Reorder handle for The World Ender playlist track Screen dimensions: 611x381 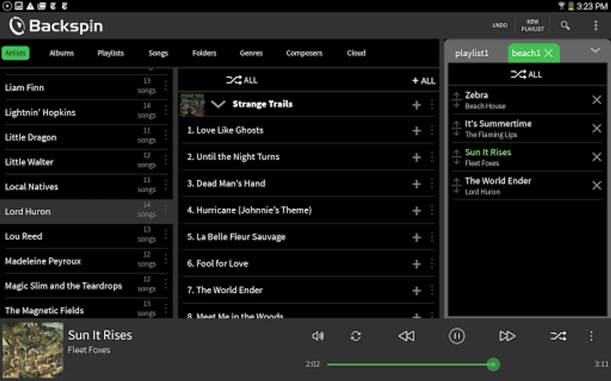coord(457,186)
